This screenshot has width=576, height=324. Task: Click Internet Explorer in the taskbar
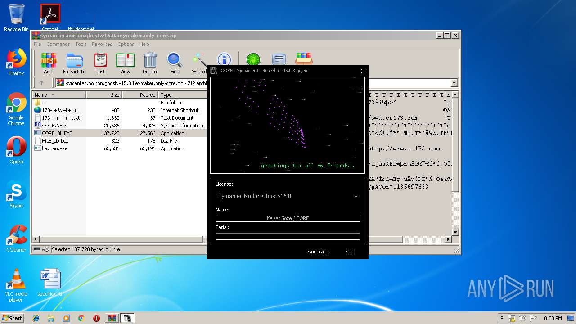(36, 318)
